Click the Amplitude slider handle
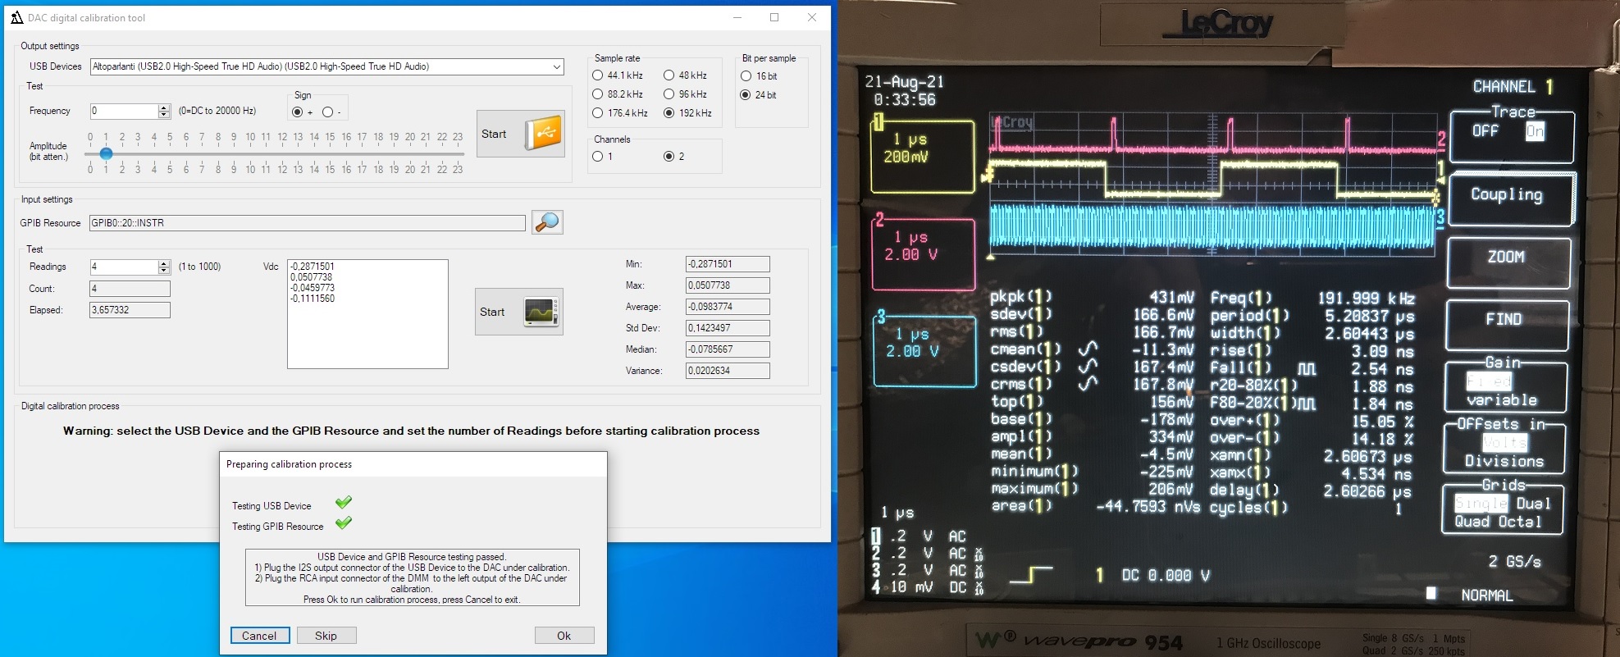Image resolution: width=1620 pixels, height=657 pixels. (106, 153)
